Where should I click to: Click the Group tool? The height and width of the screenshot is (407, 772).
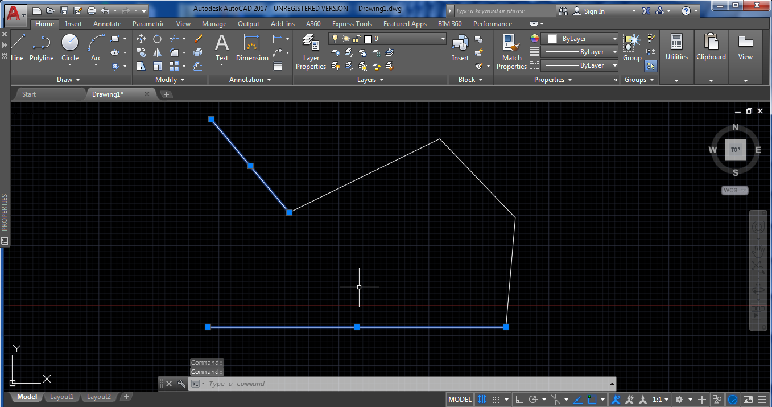coord(632,47)
